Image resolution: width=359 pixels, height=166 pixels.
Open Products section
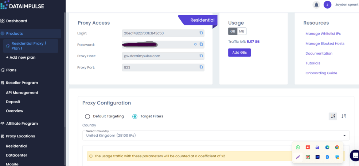tap(31, 33)
